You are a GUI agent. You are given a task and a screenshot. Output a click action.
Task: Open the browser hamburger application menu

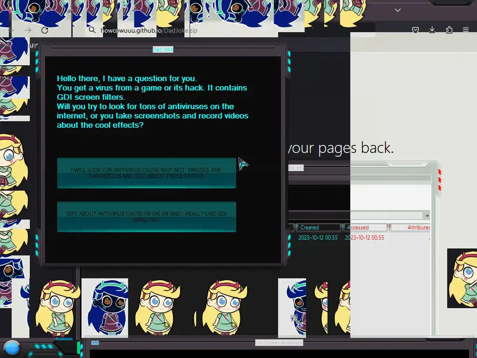pyautogui.click(x=466, y=30)
